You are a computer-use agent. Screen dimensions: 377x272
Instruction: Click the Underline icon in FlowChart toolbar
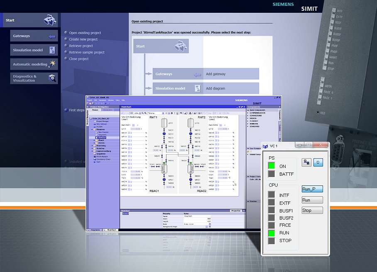(x=177, y=113)
